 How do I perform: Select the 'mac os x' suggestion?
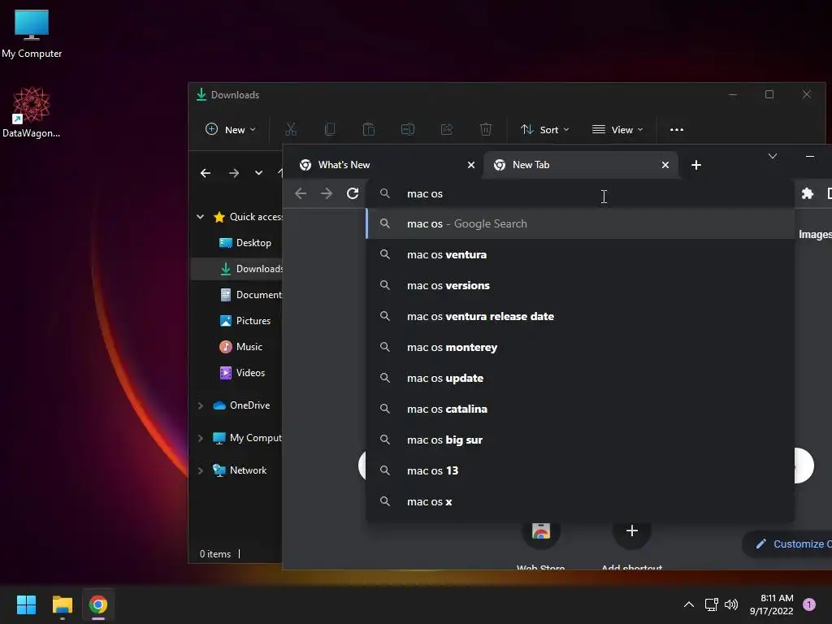coord(580,501)
